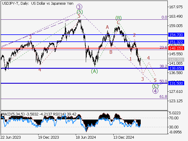Click the gray 142.701 current price tag
The image size is (188, 141).
[x=177, y=60]
